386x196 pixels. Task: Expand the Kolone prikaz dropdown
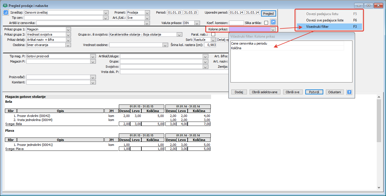(273, 29)
